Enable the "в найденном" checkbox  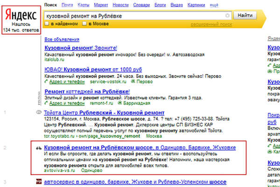(x=47, y=24)
